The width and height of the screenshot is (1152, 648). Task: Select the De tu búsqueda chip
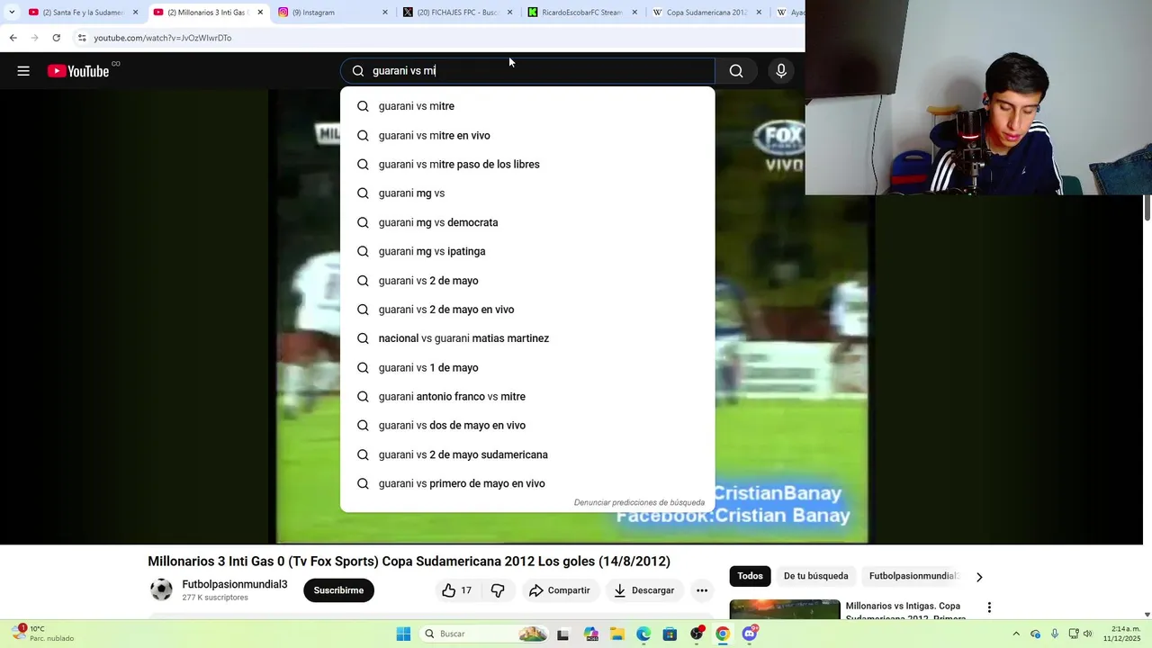pyautogui.click(x=815, y=576)
